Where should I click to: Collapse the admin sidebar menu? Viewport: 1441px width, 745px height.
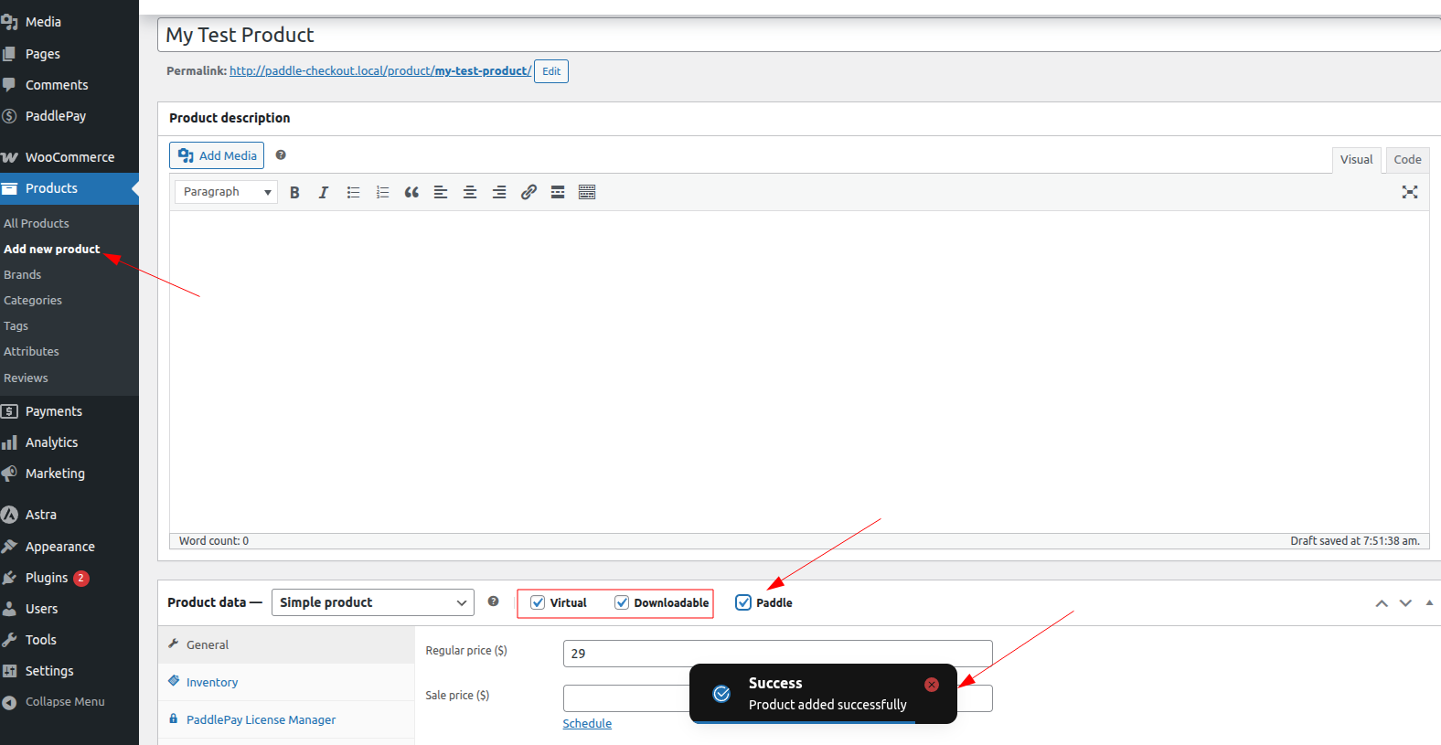tap(69, 702)
